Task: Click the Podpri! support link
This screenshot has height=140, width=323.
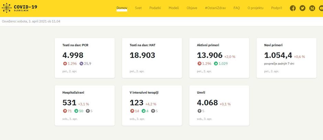Action: click(x=276, y=8)
